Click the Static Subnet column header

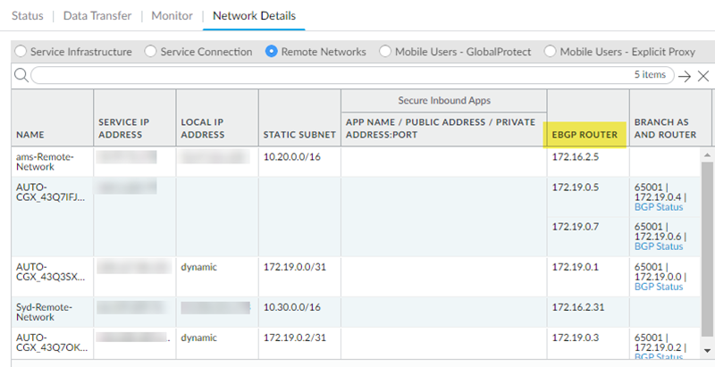(x=299, y=135)
